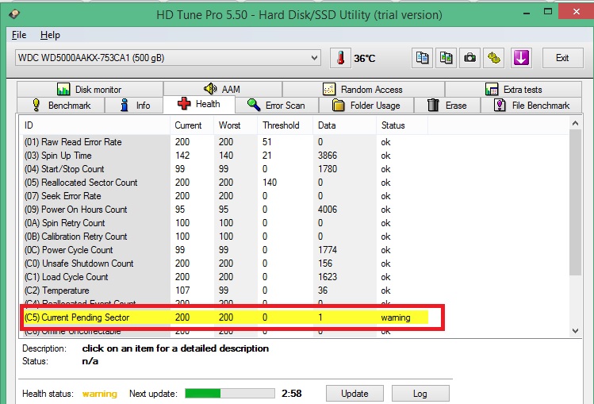Image resolution: width=594 pixels, height=404 pixels.
Task: Click the Current column header
Action: (192, 125)
